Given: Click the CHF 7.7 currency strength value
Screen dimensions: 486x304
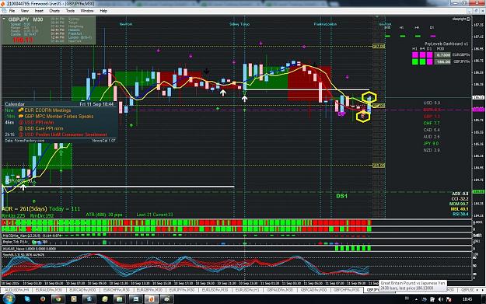Looking at the screenshot, I should point(432,124).
